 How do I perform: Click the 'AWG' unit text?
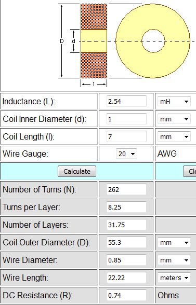167,154
